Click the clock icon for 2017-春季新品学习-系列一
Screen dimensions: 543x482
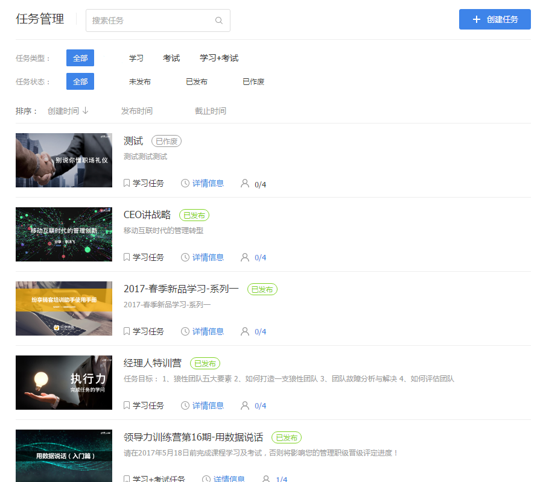185,331
